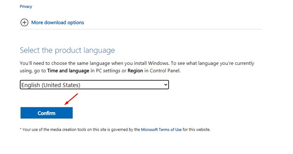Click the Select the product language heading
The width and height of the screenshot is (293, 154).
click(67, 50)
